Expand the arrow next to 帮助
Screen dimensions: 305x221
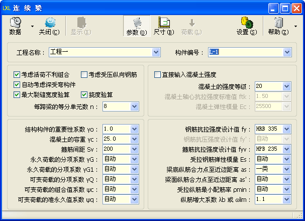tap(295, 26)
